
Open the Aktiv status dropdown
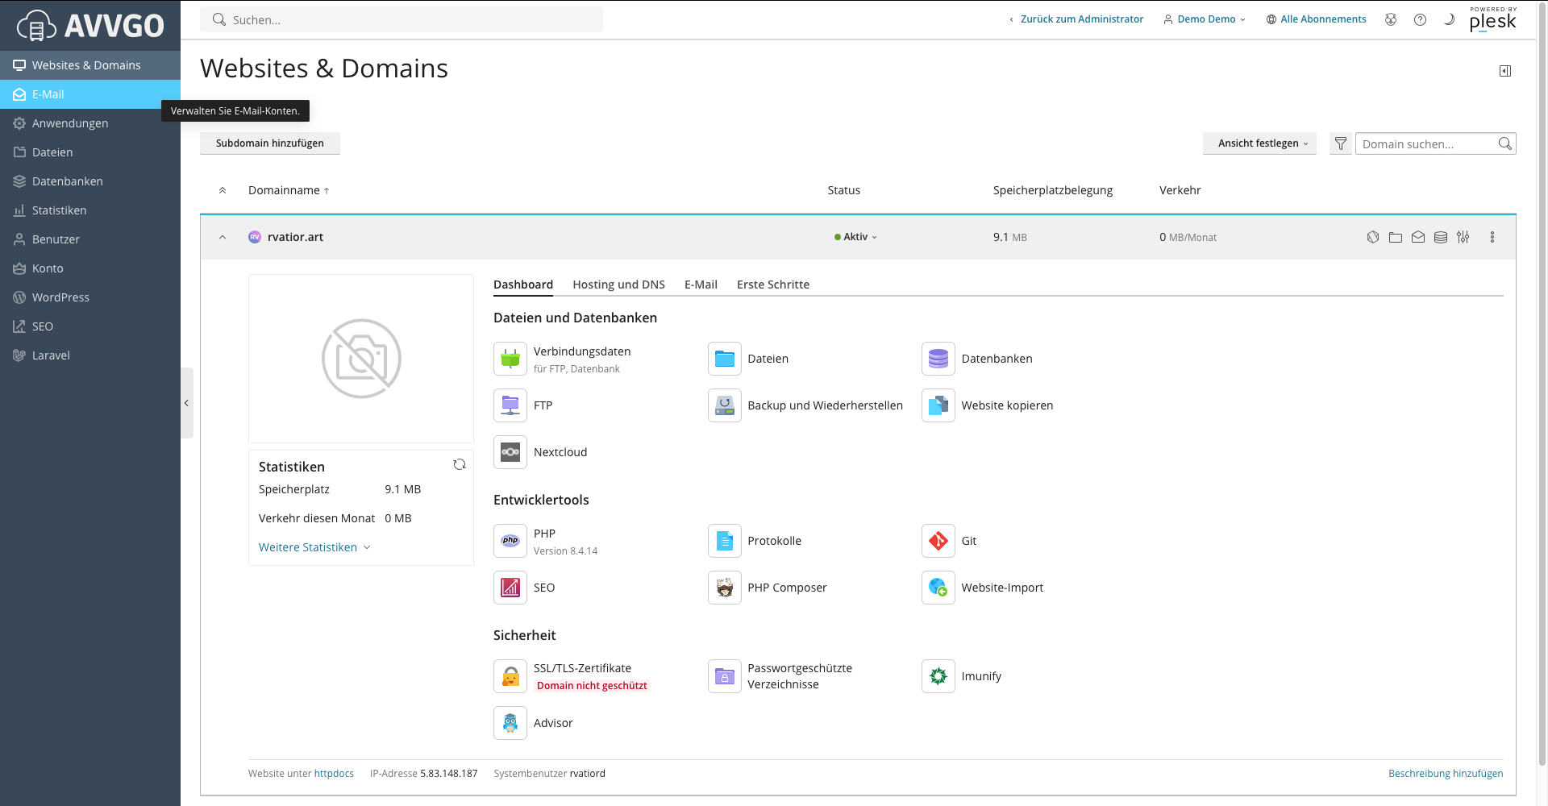[855, 237]
